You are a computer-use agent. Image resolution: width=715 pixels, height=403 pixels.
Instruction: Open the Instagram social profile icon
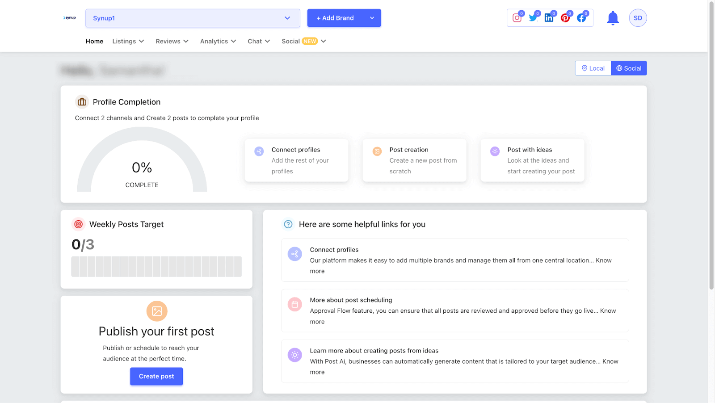[x=517, y=18]
